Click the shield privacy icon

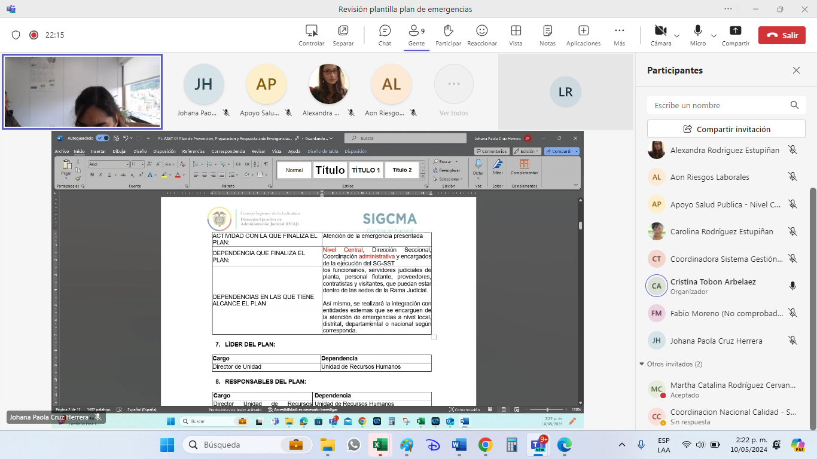(x=16, y=35)
